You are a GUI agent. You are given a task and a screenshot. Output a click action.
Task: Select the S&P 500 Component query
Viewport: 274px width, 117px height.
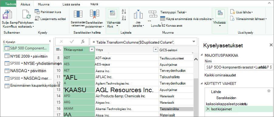26,48
